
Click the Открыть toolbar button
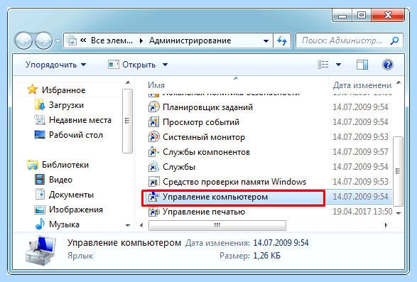click(x=132, y=65)
